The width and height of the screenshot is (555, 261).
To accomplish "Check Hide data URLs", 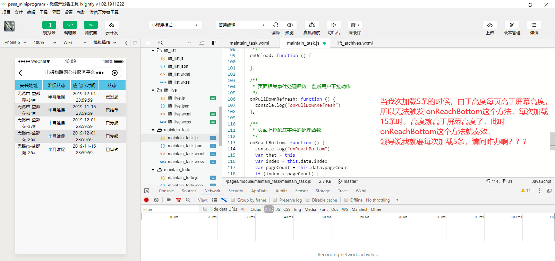I will point(205,209).
